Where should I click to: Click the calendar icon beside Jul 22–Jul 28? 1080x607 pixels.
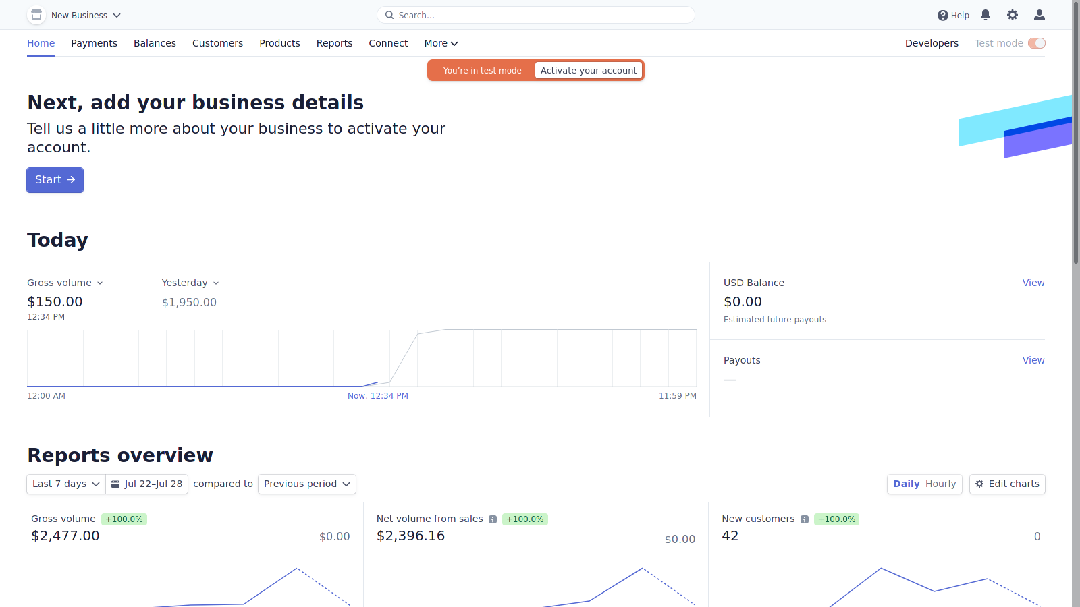click(x=115, y=484)
